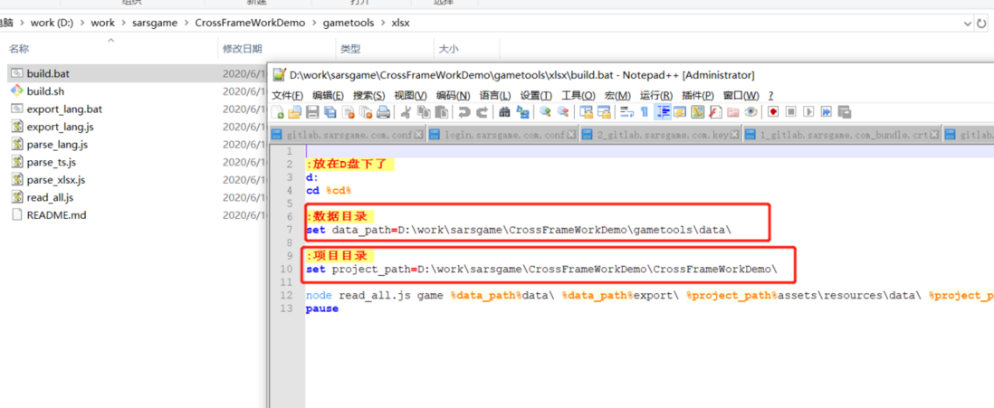The image size is (994, 408).
Task: Open the Function List panel icon
Action: tap(716, 112)
